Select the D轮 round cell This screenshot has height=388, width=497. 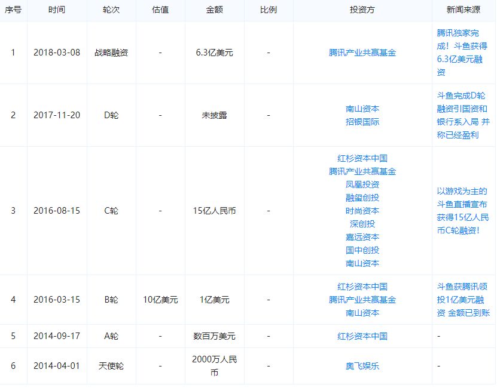click(111, 115)
